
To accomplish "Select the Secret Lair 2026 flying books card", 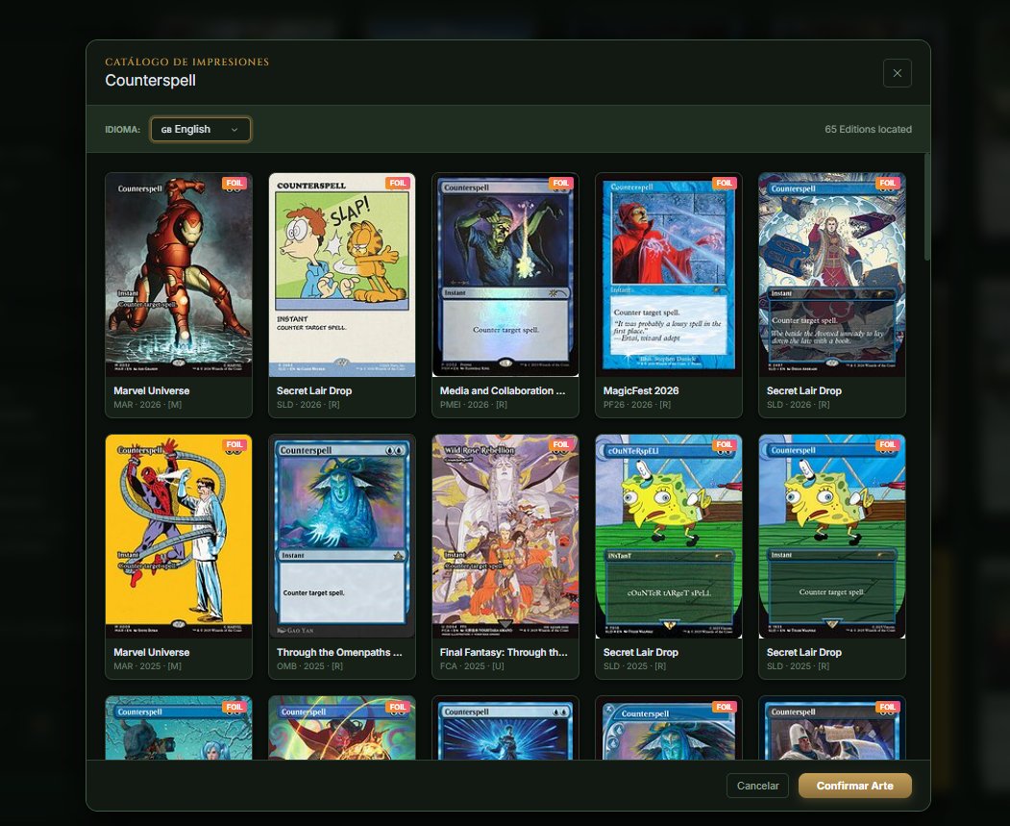I will point(832,295).
